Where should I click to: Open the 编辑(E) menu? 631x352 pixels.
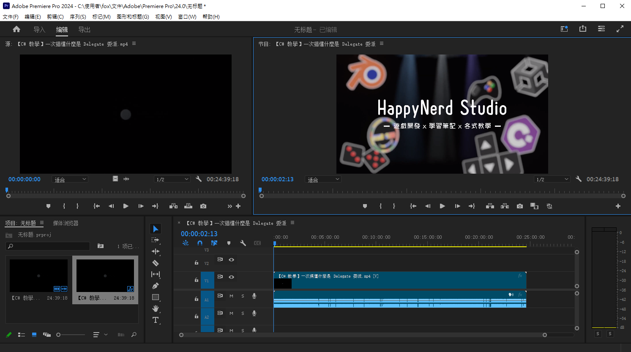(x=33, y=16)
